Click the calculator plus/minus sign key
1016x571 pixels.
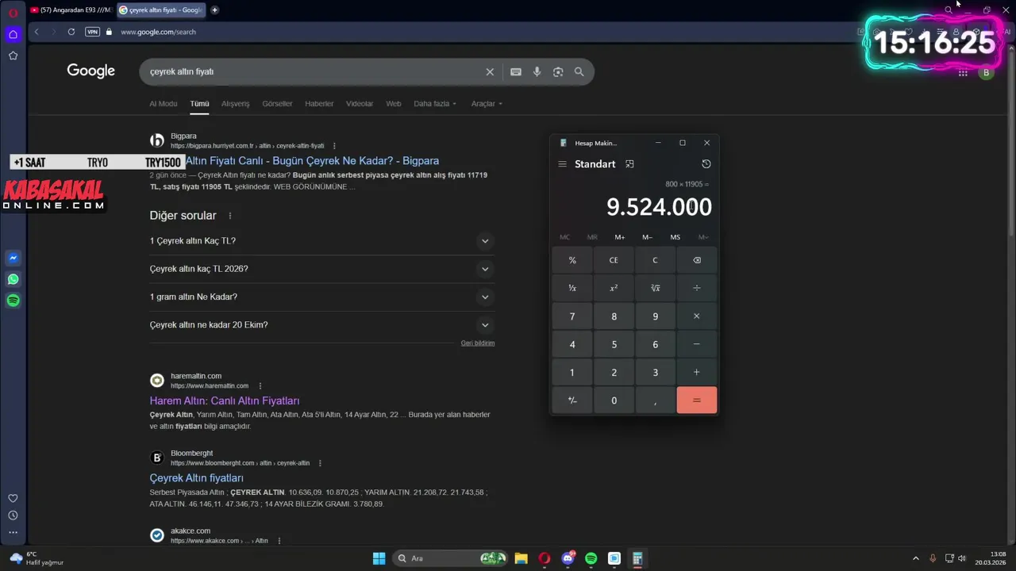tap(572, 400)
